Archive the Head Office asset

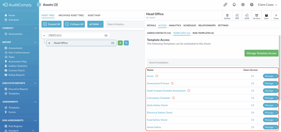click(257, 16)
